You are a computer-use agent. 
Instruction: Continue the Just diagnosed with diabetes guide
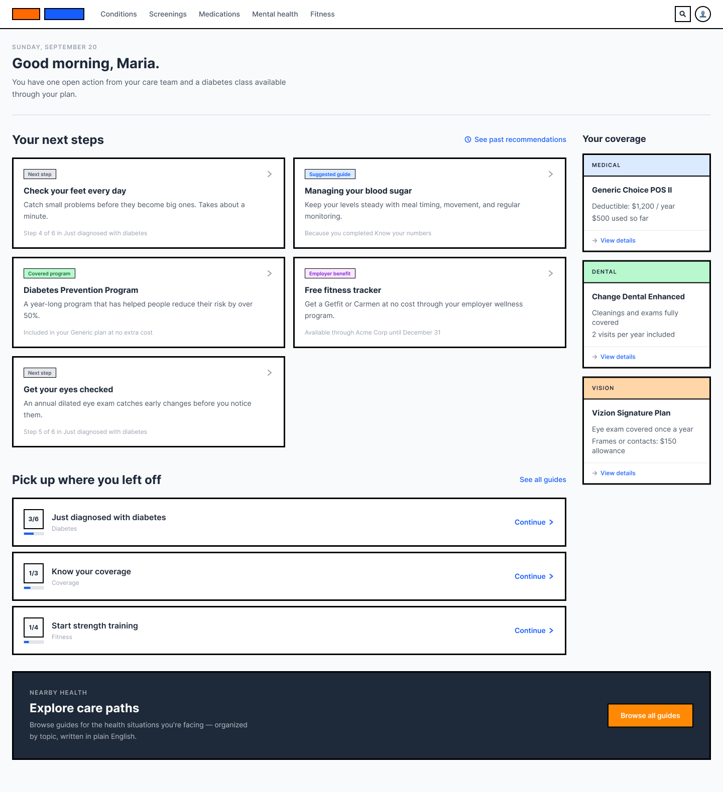[x=534, y=522]
